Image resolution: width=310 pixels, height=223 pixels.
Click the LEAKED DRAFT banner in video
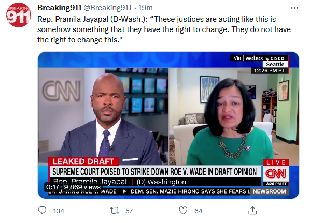(x=83, y=161)
